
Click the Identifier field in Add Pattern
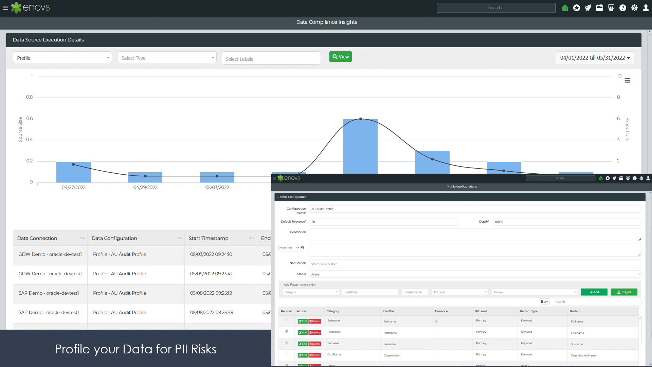370,292
